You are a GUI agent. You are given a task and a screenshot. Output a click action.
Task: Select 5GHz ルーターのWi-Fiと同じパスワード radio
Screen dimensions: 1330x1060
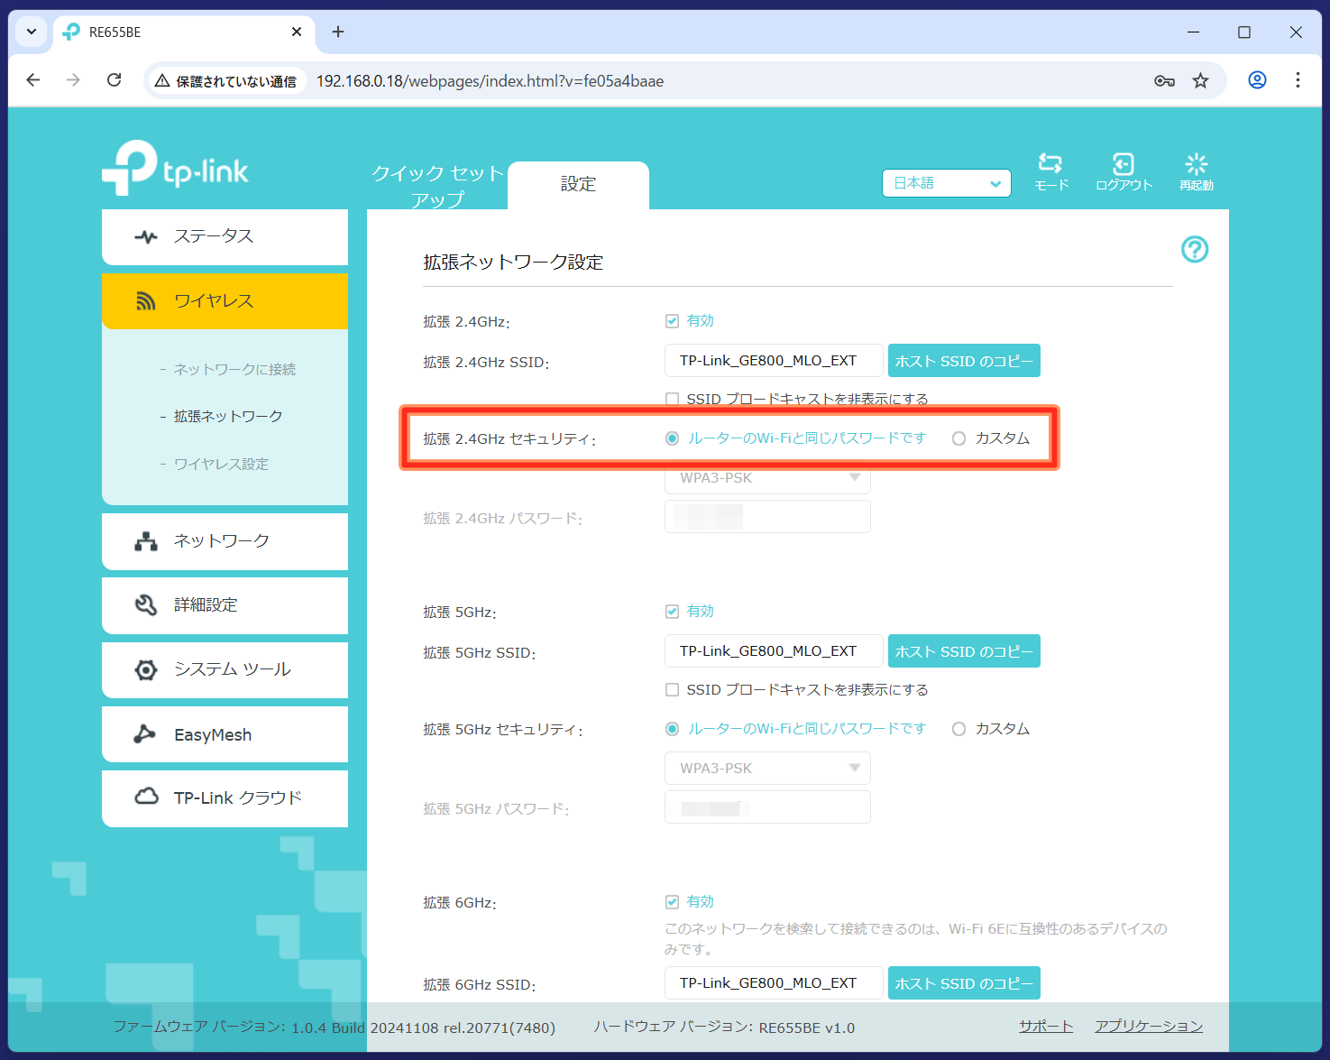(672, 729)
